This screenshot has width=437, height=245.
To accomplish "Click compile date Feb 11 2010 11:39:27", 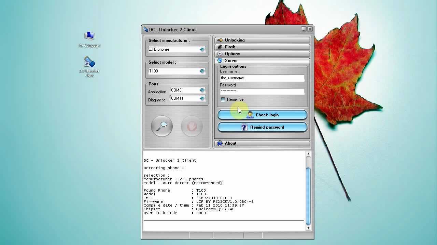I will click(x=220, y=205).
